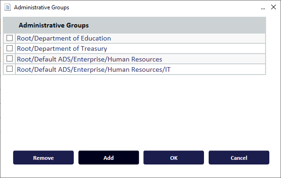The image size is (281, 178).
Task: Toggle the Human Resources/IT checkbox
Action: pos(9,69)
